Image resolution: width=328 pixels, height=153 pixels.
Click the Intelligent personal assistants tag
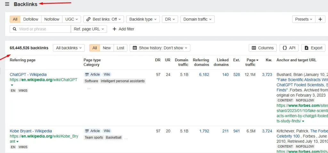pyautogui.click(x=123, y=81)
